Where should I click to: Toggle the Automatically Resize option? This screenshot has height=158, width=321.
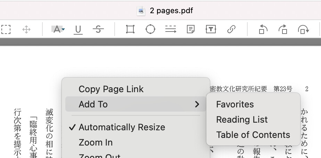[122, 127]
